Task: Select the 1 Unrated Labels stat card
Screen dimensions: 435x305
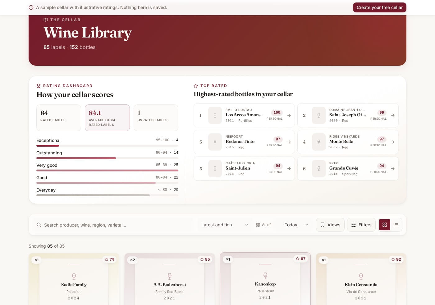Action: [x=156, y=118]
